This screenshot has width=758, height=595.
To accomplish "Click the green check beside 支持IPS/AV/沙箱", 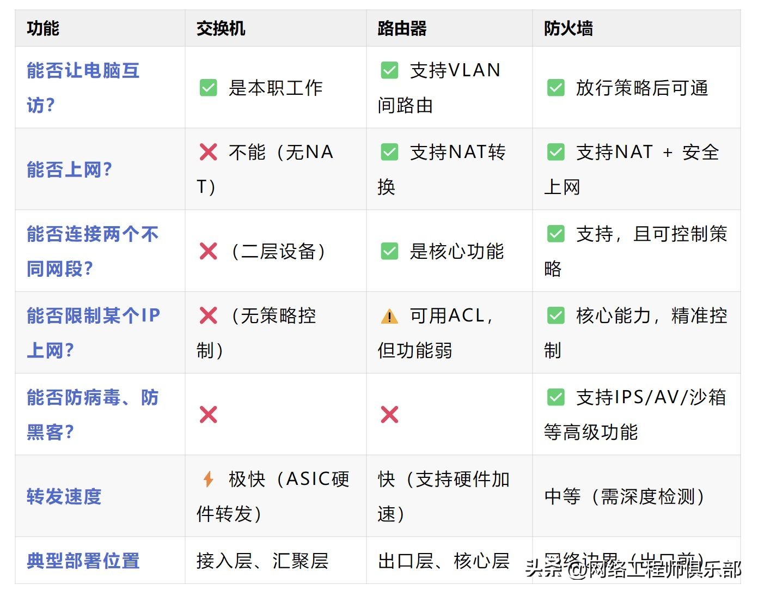I will (556, 397).
